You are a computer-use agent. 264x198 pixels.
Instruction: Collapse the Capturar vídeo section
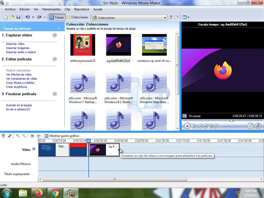55,35
